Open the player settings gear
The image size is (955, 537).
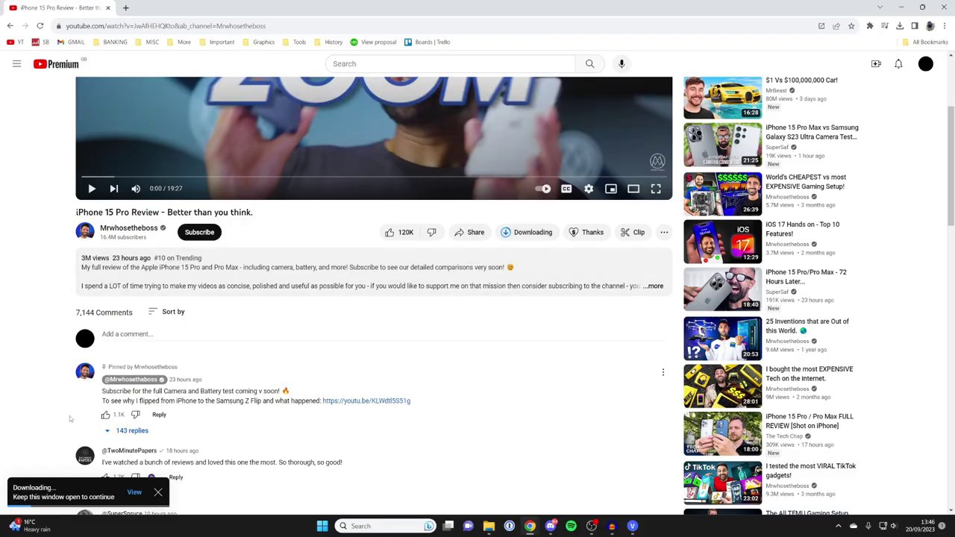(x=589, y=188)
